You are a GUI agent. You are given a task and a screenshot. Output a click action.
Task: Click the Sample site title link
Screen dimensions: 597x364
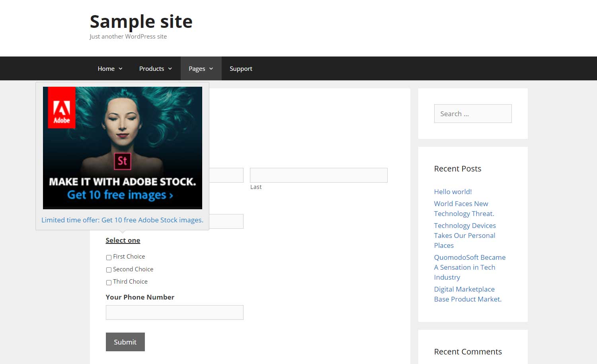(141, 21)
